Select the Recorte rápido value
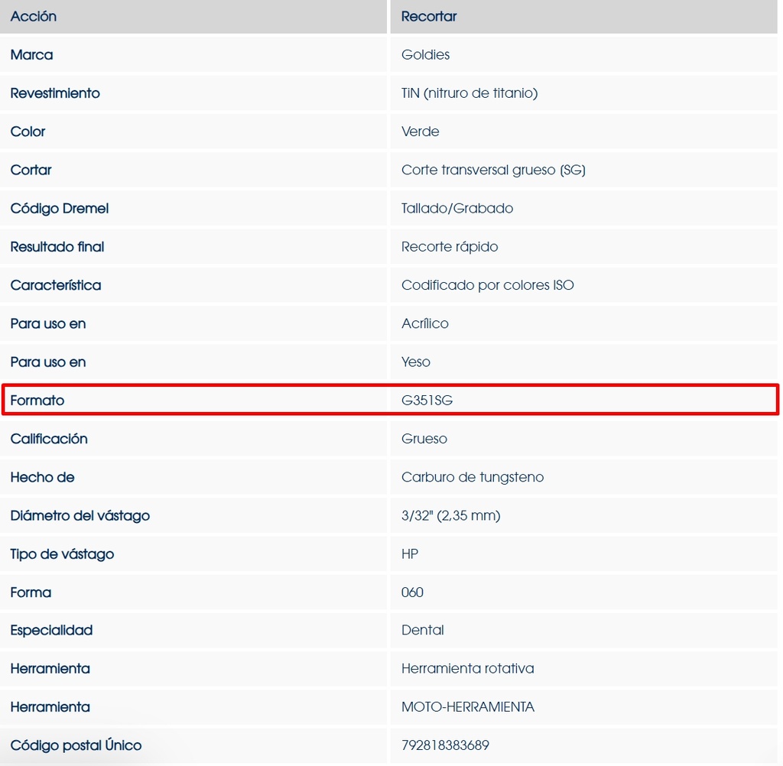Image resolution: width=783 pixels, height=766 pixels. [x=450, y=247]
